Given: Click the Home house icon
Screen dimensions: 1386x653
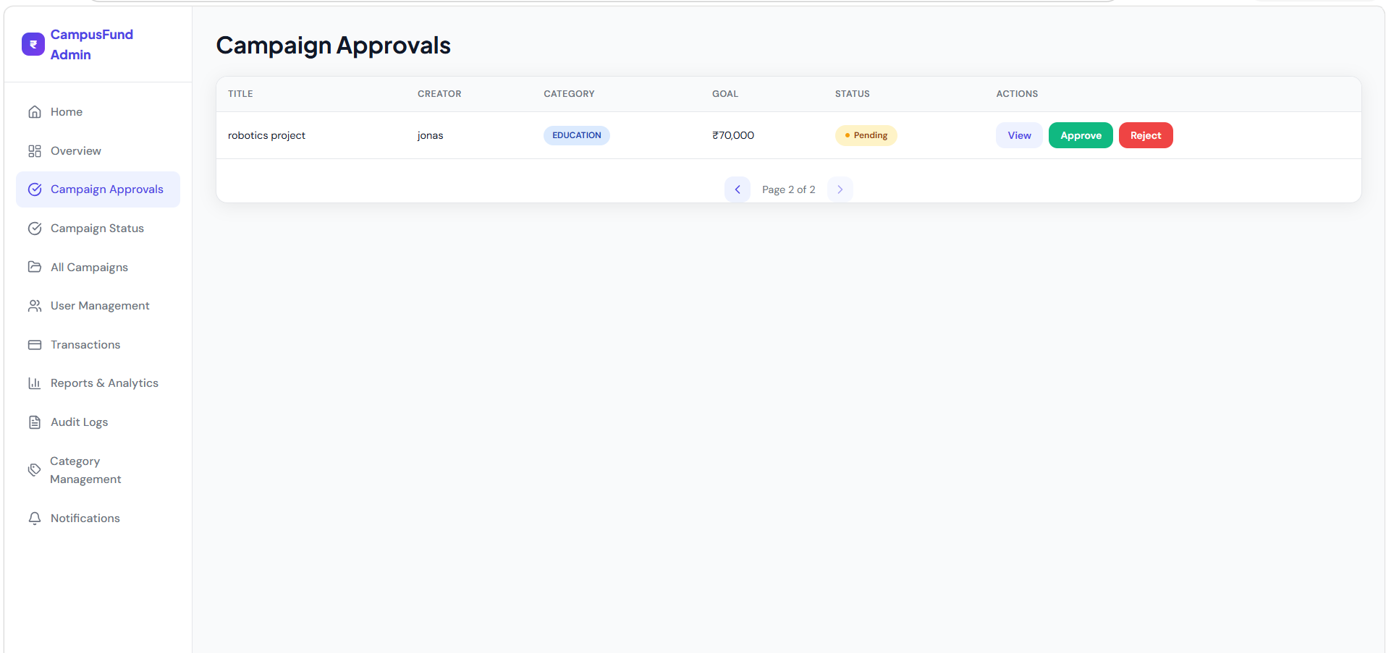Looking at the screenshot, I should (x=35, y=112).
